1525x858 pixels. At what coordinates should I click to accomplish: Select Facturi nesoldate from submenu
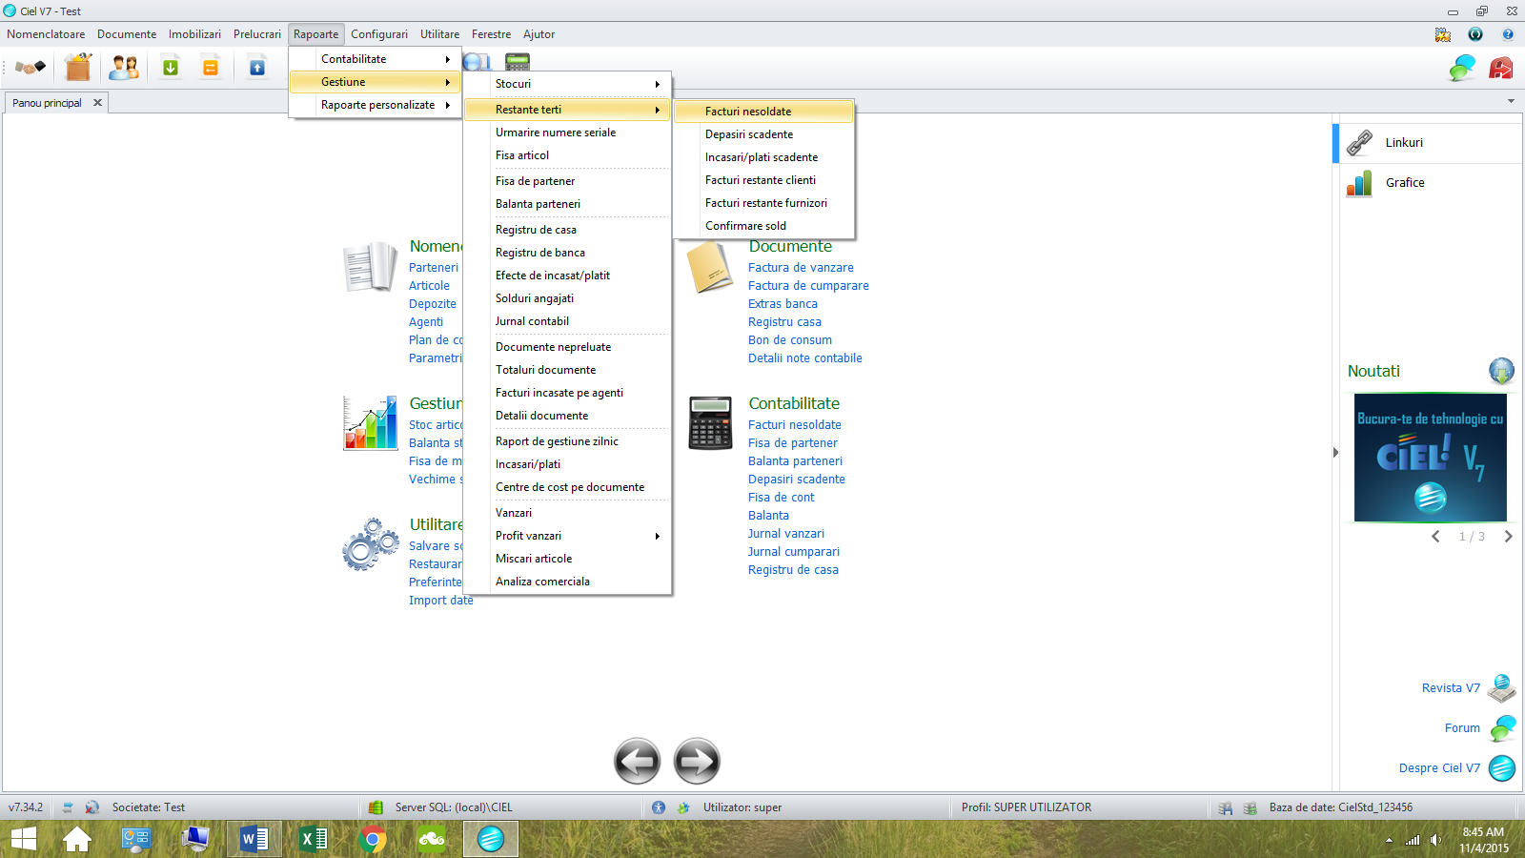[x=763, y=112]
